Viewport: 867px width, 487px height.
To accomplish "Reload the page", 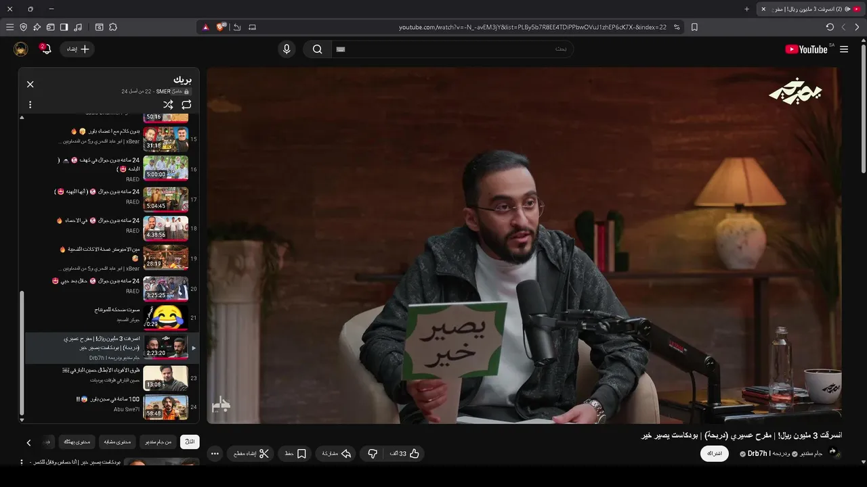I will tap(830, 27).
